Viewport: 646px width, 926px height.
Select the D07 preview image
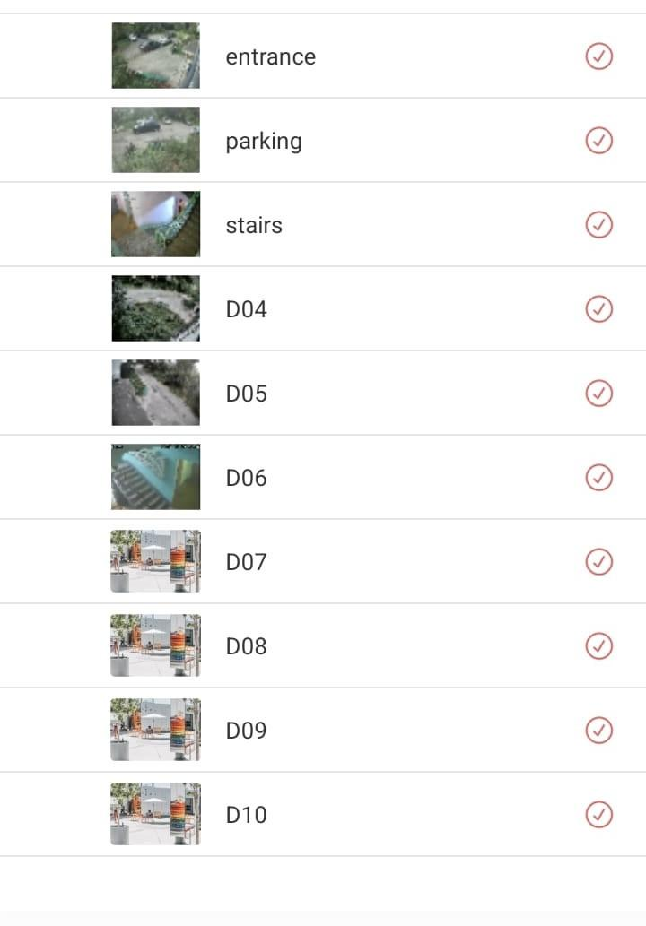pos(155,561)
